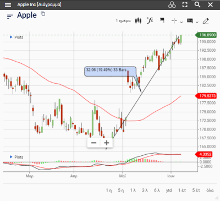This screenshot has width=220, height=201.
Task: Zoom out with the minus button
Action: (94, 143)
